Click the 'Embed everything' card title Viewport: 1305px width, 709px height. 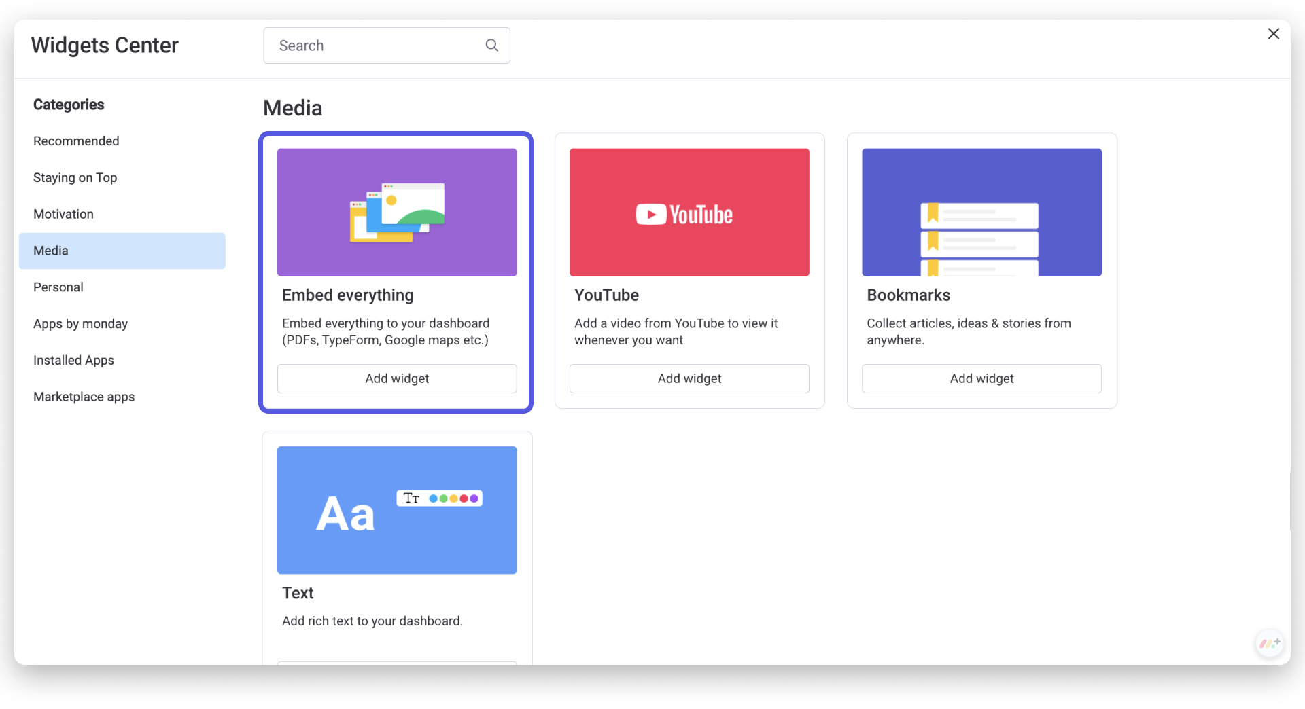348,295
